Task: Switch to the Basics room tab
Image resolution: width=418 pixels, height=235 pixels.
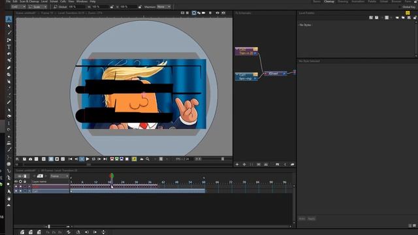Action: point(317,1)
